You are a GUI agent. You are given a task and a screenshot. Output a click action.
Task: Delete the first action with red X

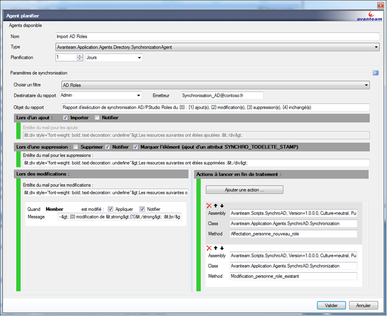coord(209,206)
